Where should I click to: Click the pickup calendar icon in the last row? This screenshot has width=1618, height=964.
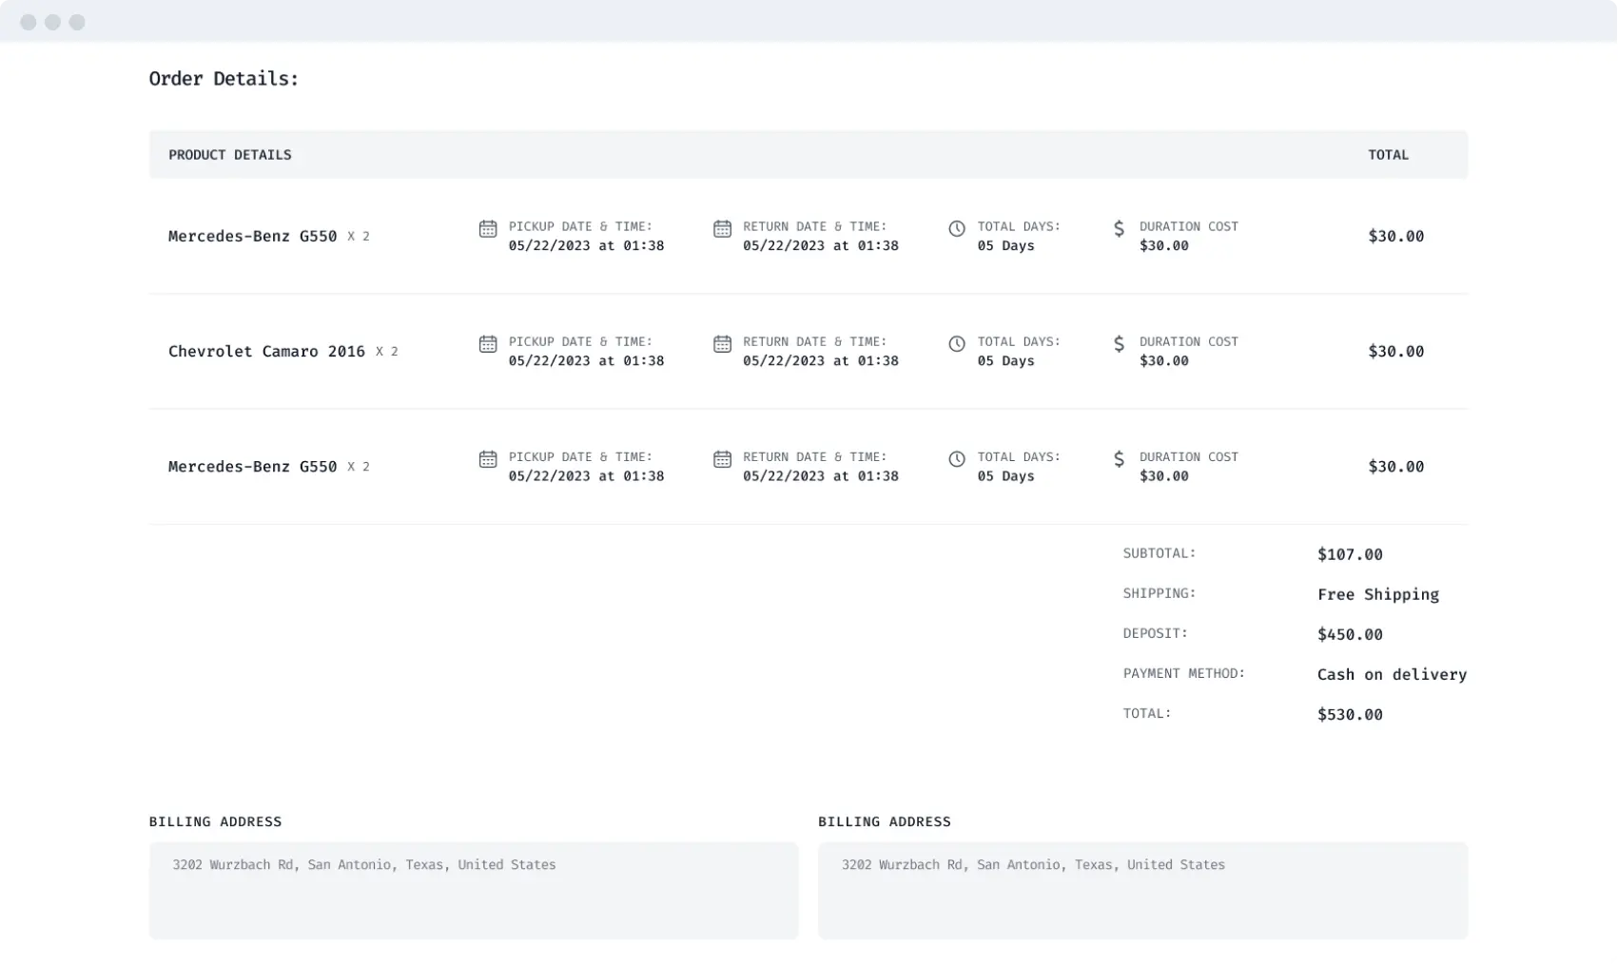coord(488,459)
